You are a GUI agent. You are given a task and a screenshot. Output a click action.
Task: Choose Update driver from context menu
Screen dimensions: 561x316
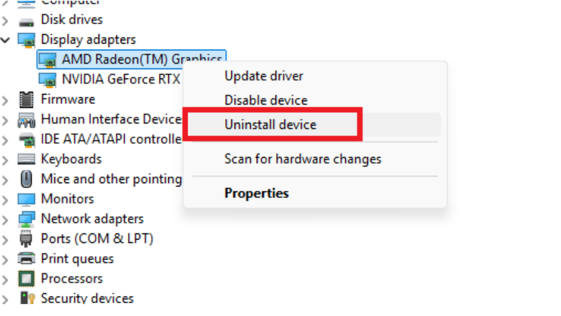(x=263, y=76)
